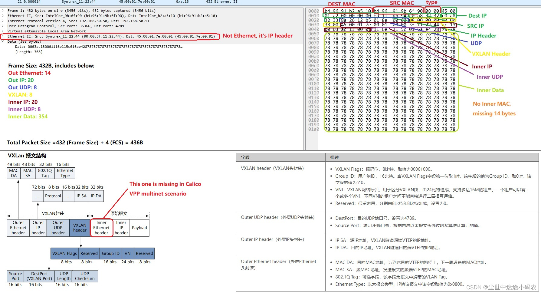The height and width of the screenshot is (293, 541).
Task: Click hex offset 0000 row
Action: pos(313,11)
